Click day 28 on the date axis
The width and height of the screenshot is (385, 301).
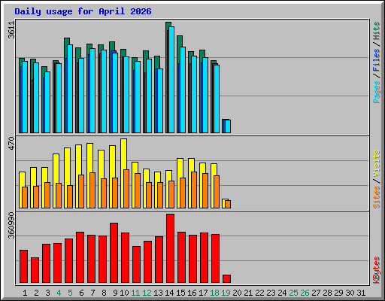tap(328, 293)
